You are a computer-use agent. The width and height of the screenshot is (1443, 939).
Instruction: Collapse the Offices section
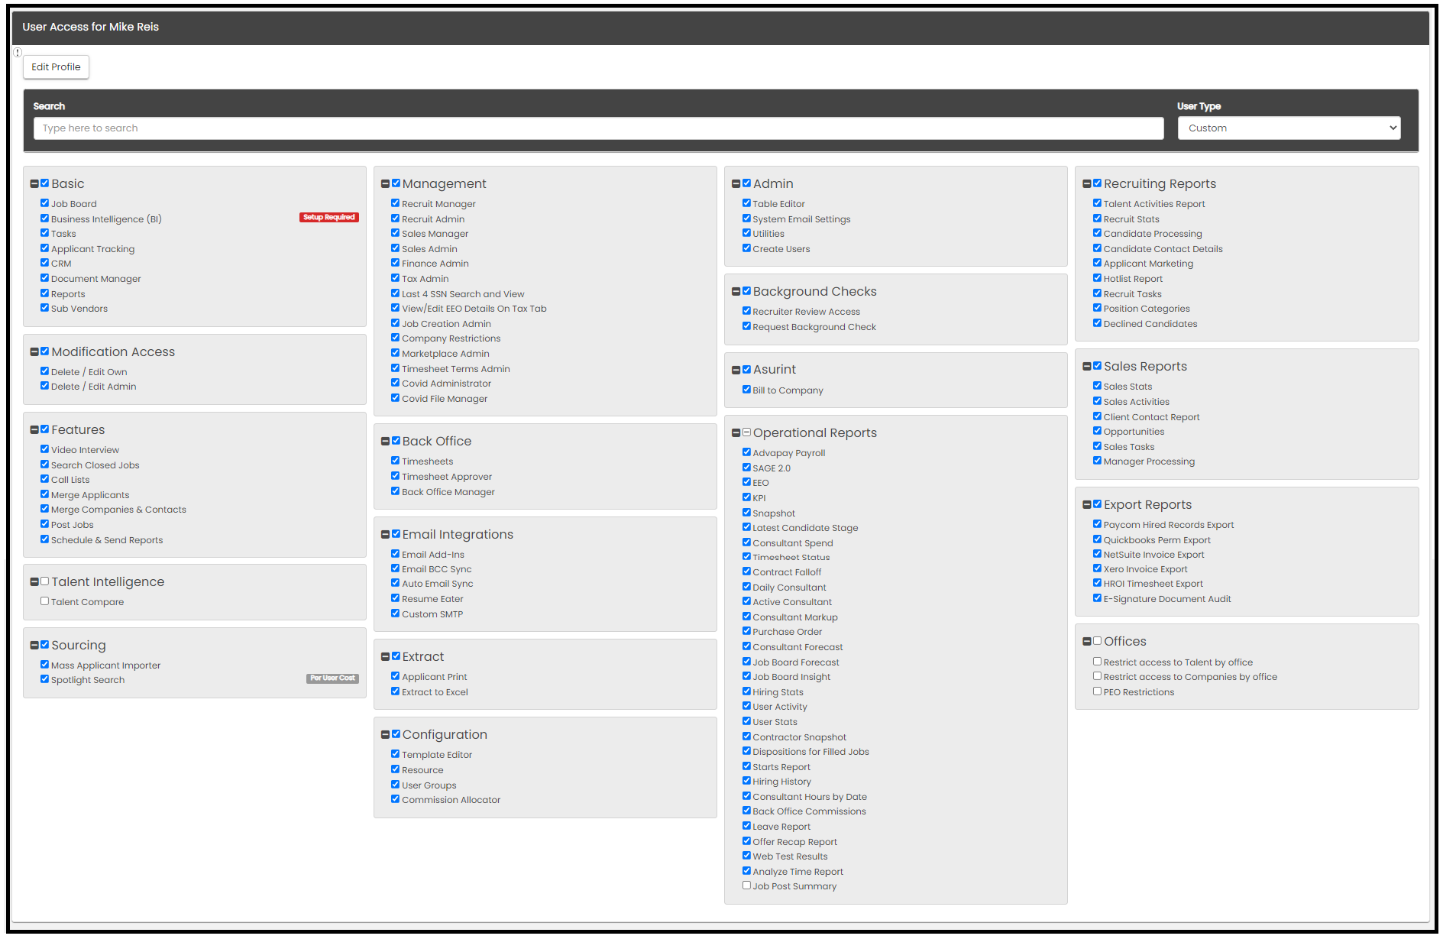[1087, 642]
